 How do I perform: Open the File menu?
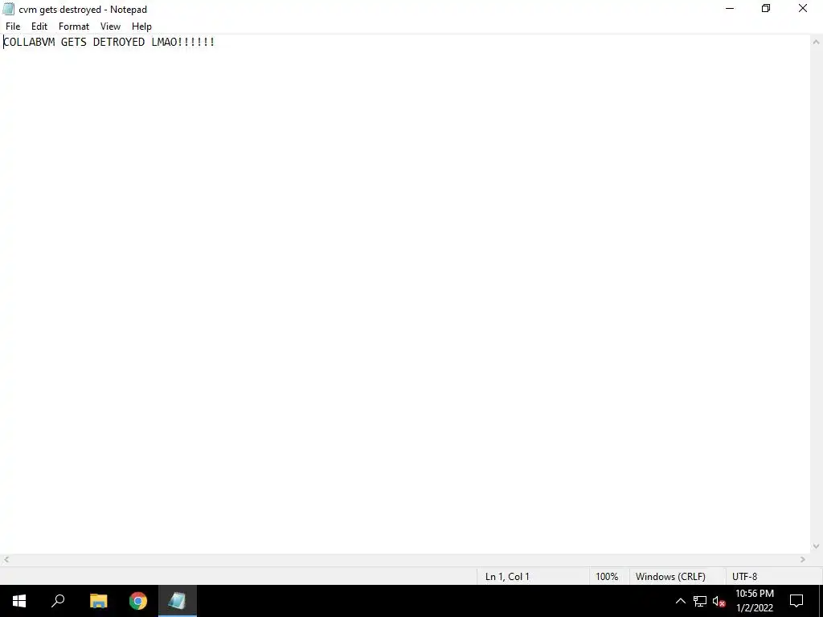point(13,27)
